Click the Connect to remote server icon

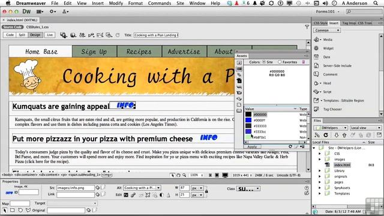tap(317, 135)
